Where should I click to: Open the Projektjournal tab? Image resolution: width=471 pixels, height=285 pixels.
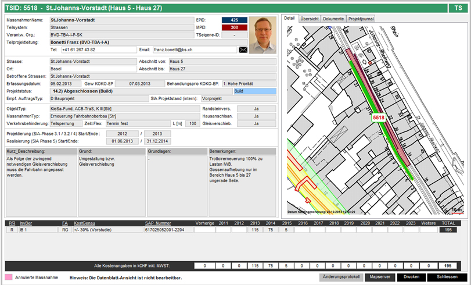coord(361,19)
